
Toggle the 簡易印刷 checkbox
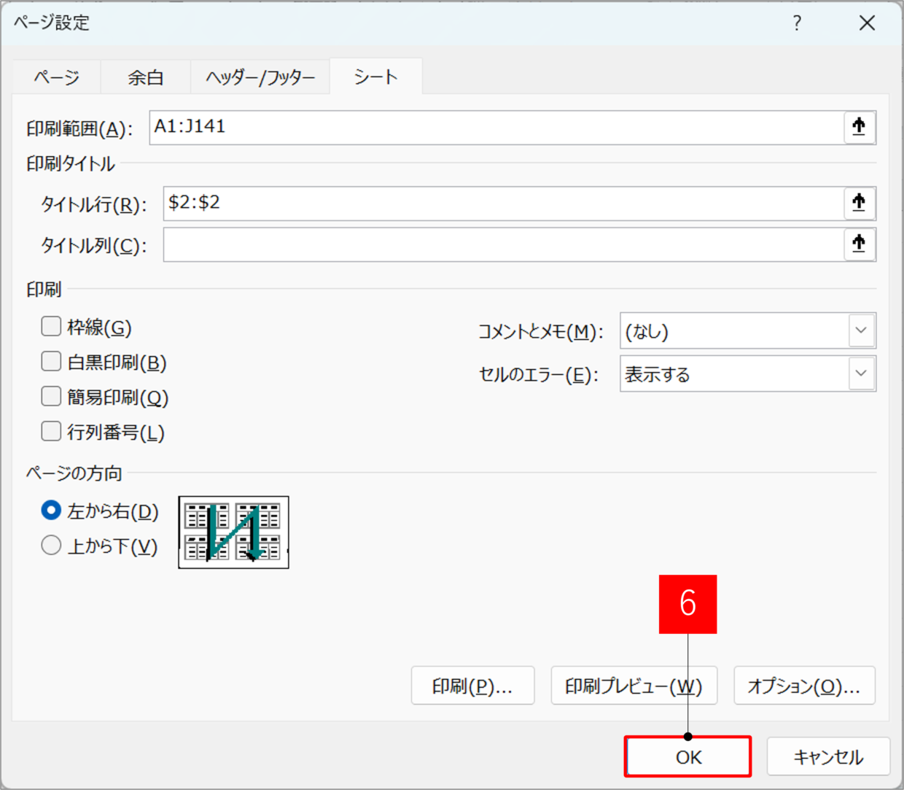tap(51, 396)
